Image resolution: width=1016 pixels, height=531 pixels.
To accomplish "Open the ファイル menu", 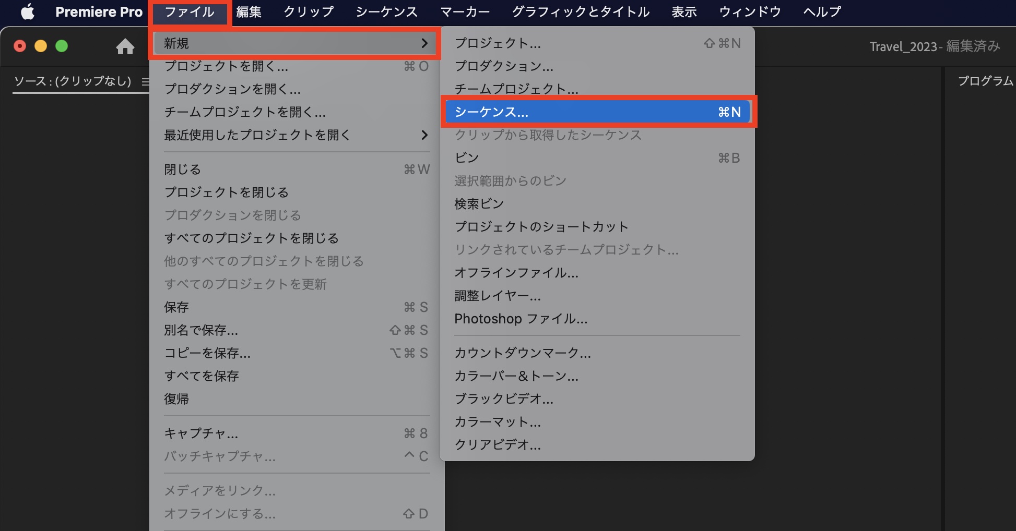I will (x=190, y=11).
